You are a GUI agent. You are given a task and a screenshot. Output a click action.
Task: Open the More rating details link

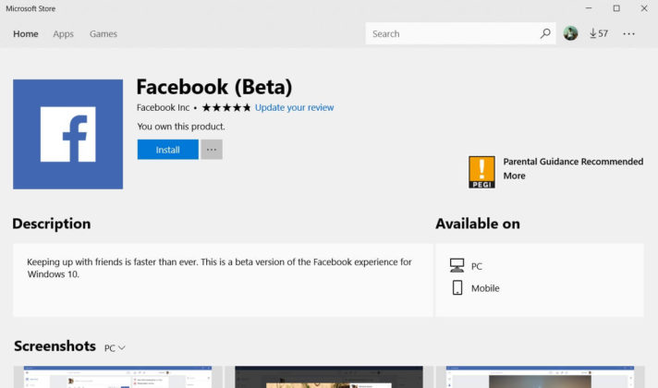click(x=514, y=176)
